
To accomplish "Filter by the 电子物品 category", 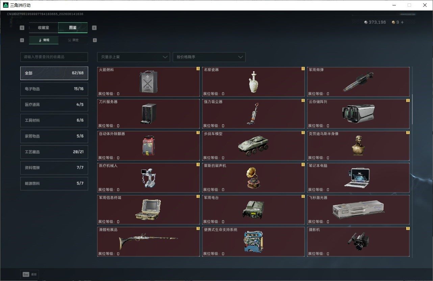I will (x=54, y=89).
